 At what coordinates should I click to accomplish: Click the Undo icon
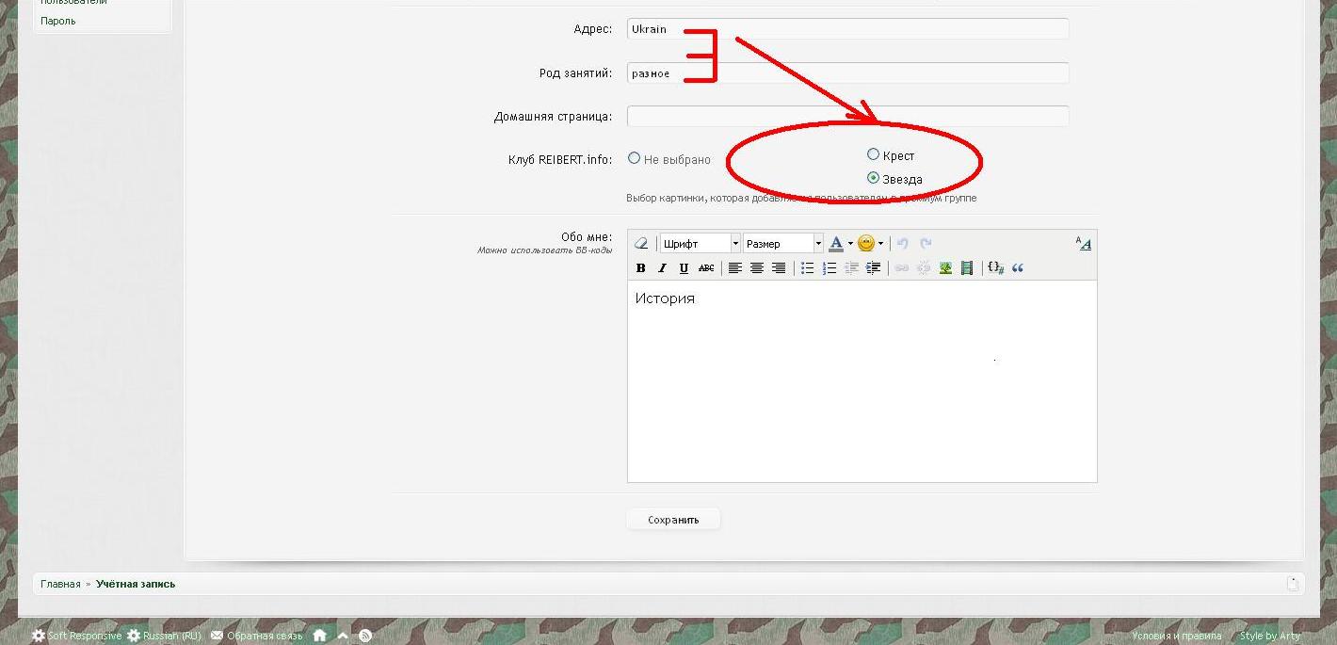(x=902, y=243)
